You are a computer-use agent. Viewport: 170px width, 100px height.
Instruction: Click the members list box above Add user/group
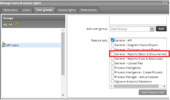tap(138, 20)
